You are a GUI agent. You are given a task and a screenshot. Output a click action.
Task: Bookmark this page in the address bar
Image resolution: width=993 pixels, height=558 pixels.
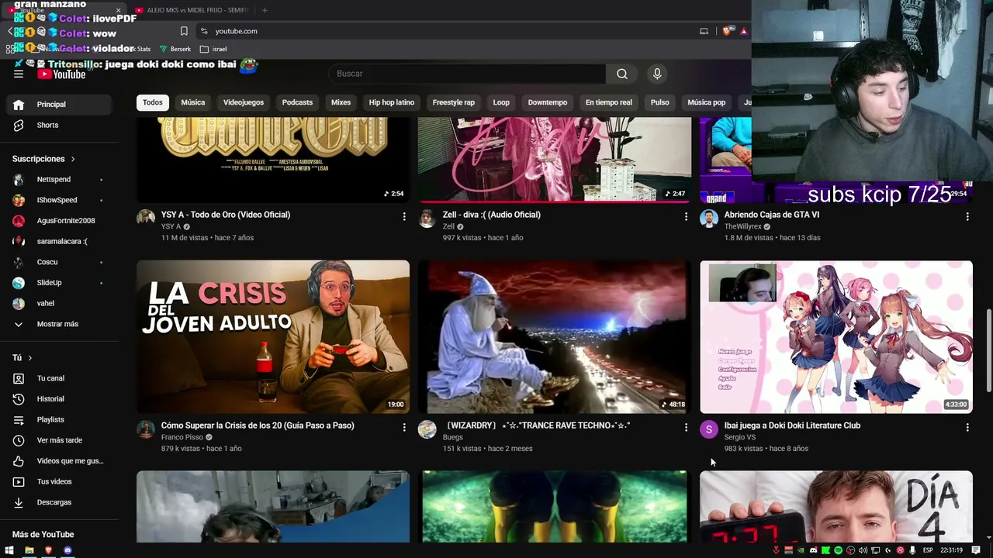[x=184, y=31]
